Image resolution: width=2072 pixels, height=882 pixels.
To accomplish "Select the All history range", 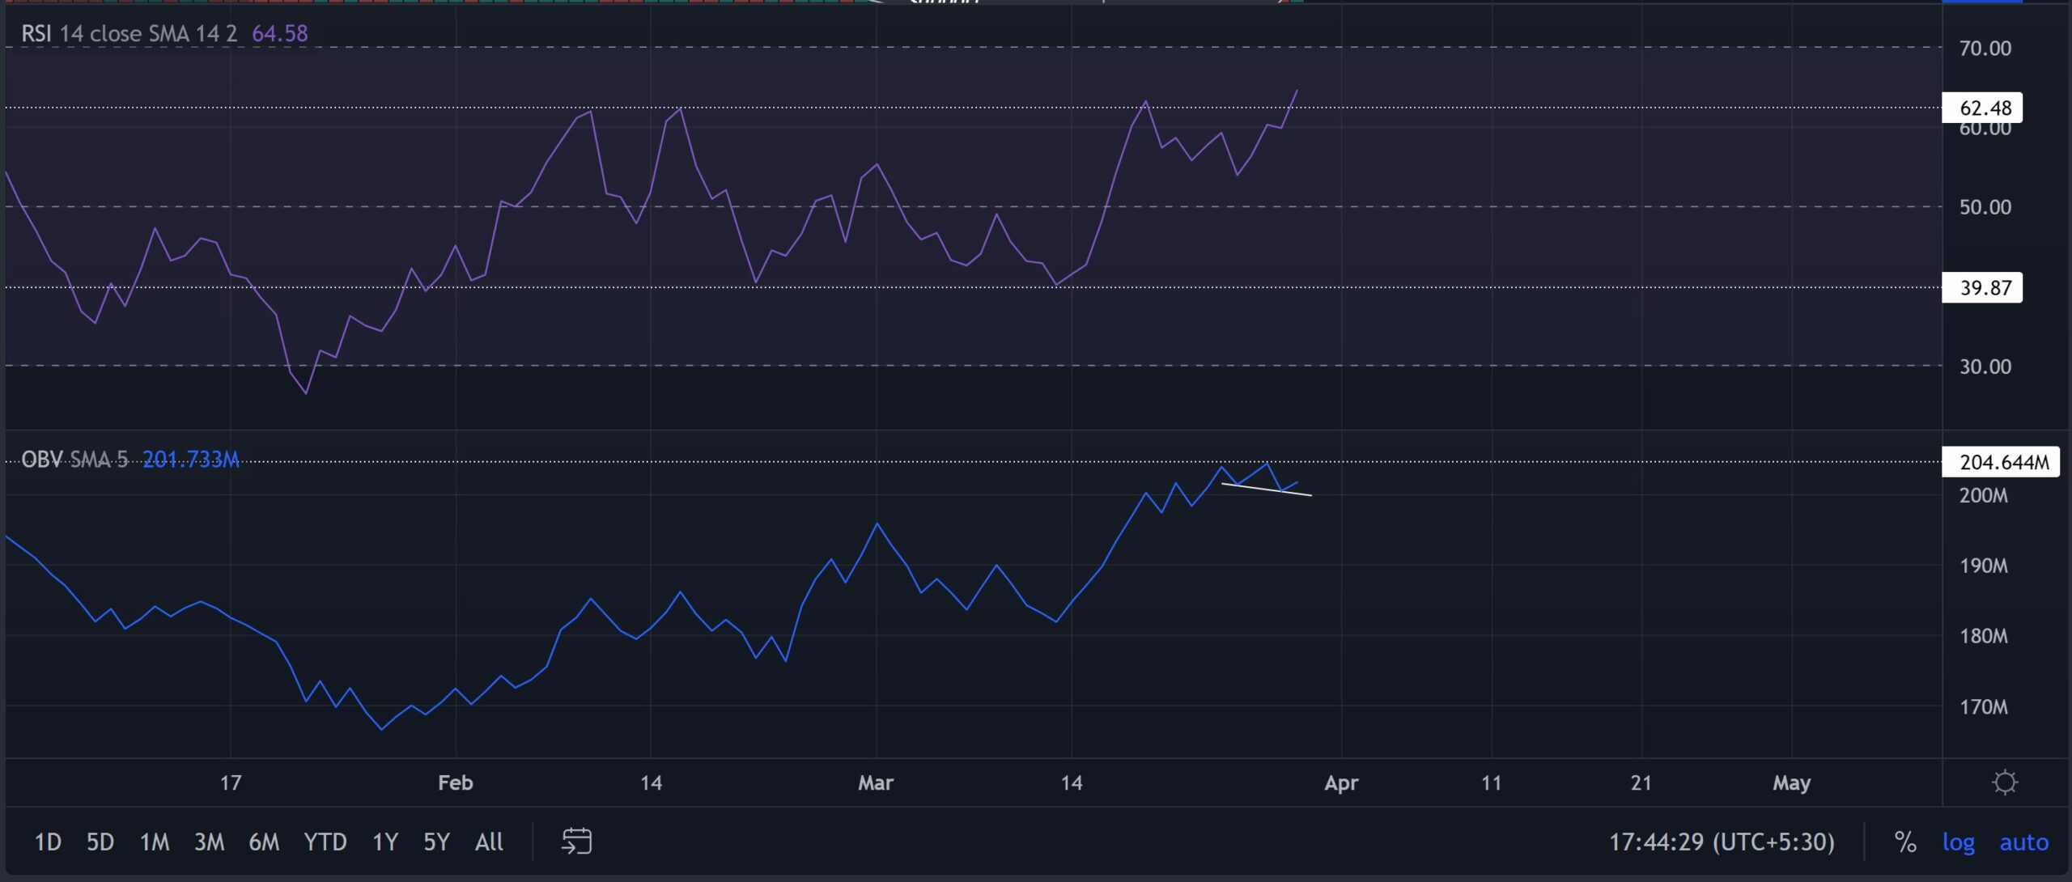I will point(490,842).
